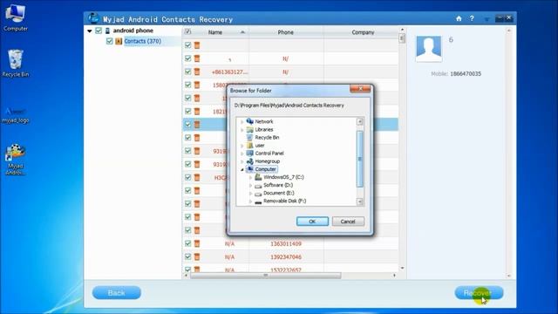Viewport: 558px width, 314px height.
Task: Expand the Libraries node arrow
Action: coord(242,130)
